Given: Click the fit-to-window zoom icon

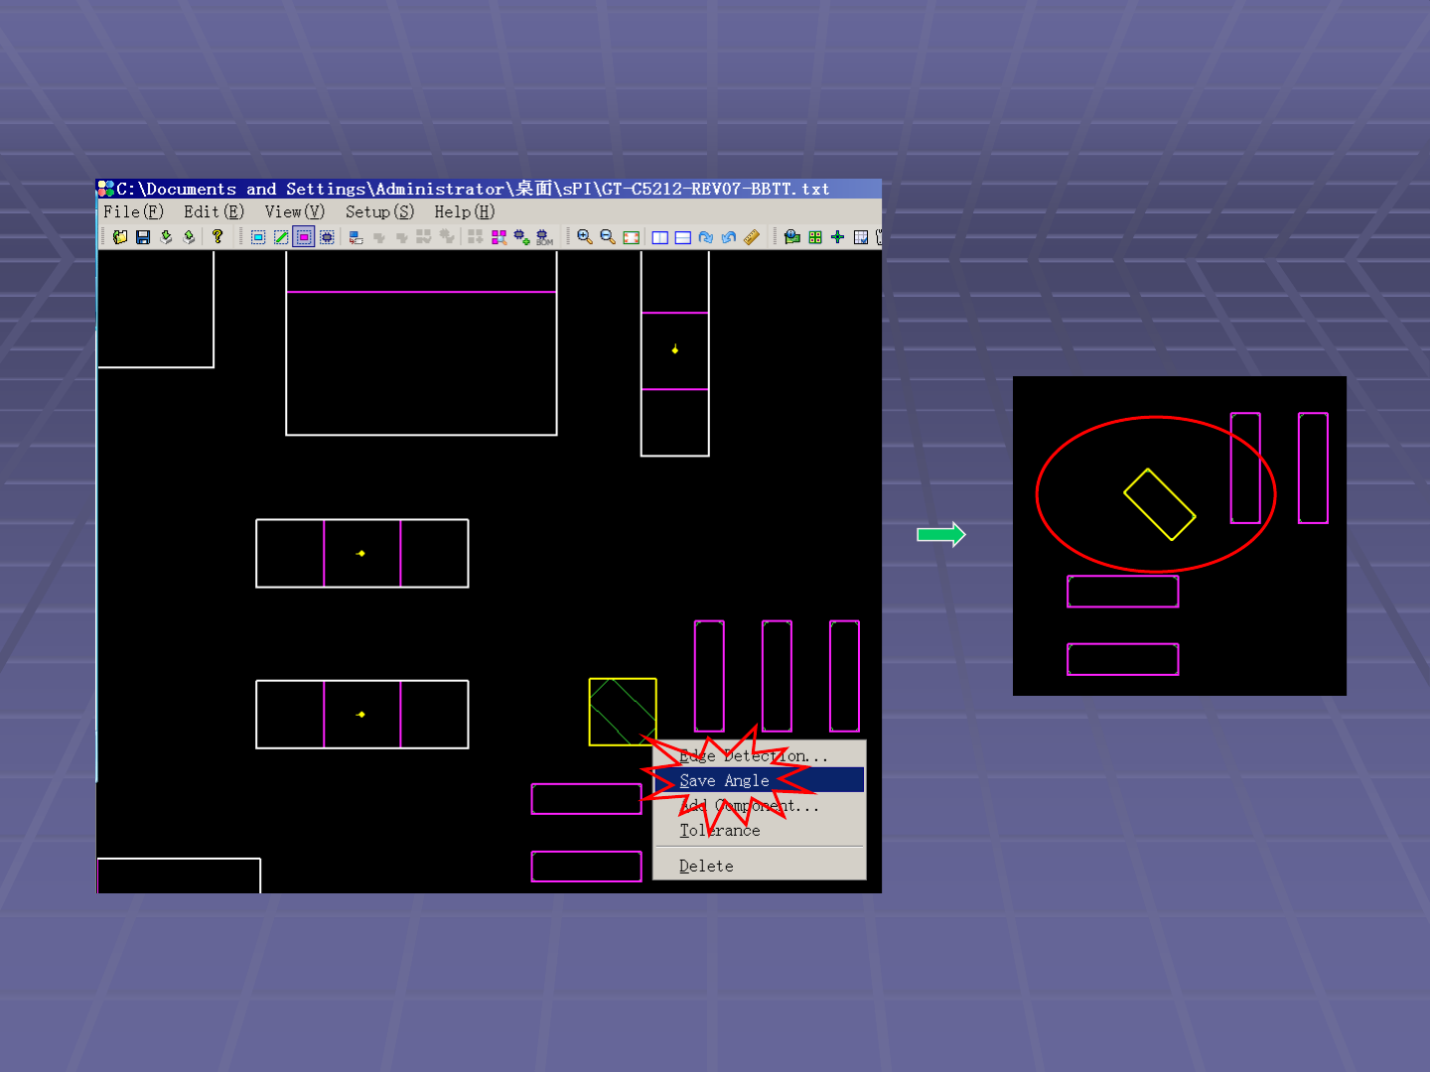Looking at the screenshot, I should click(x=632, y=237).
